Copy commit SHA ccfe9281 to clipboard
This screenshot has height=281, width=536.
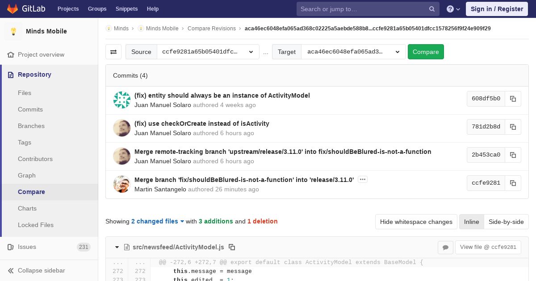[513, 183]
